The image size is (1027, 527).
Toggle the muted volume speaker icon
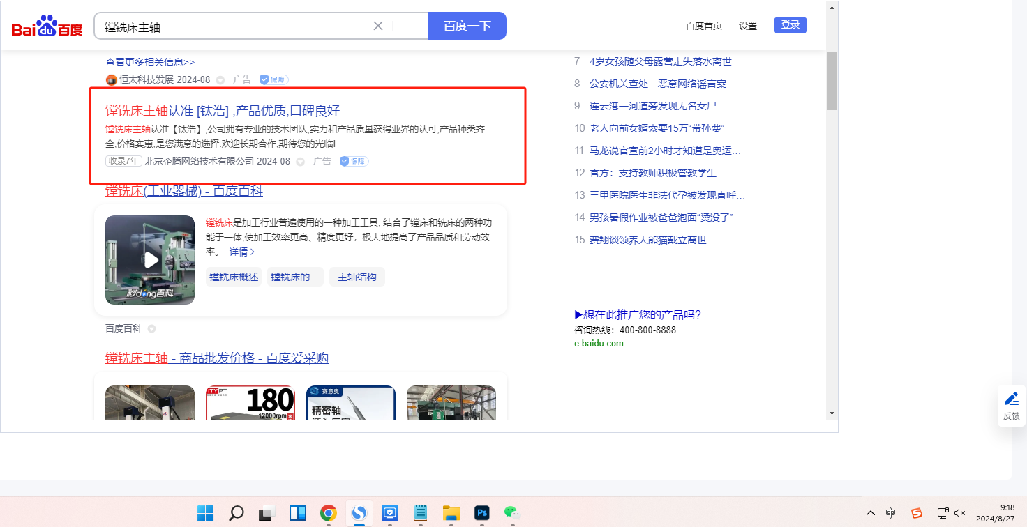pyautogui.click(x=959, y=513)
